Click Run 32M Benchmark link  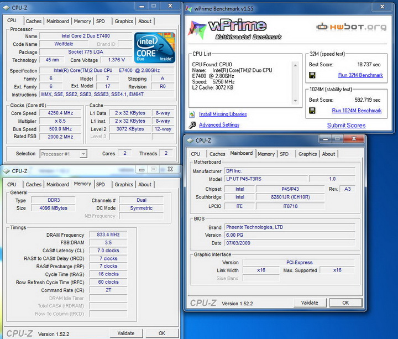click(x=360, y=75)
